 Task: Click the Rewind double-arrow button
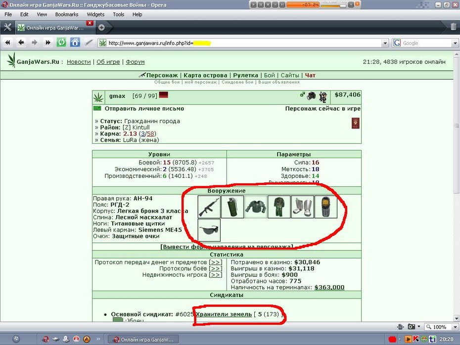[7, 43]
